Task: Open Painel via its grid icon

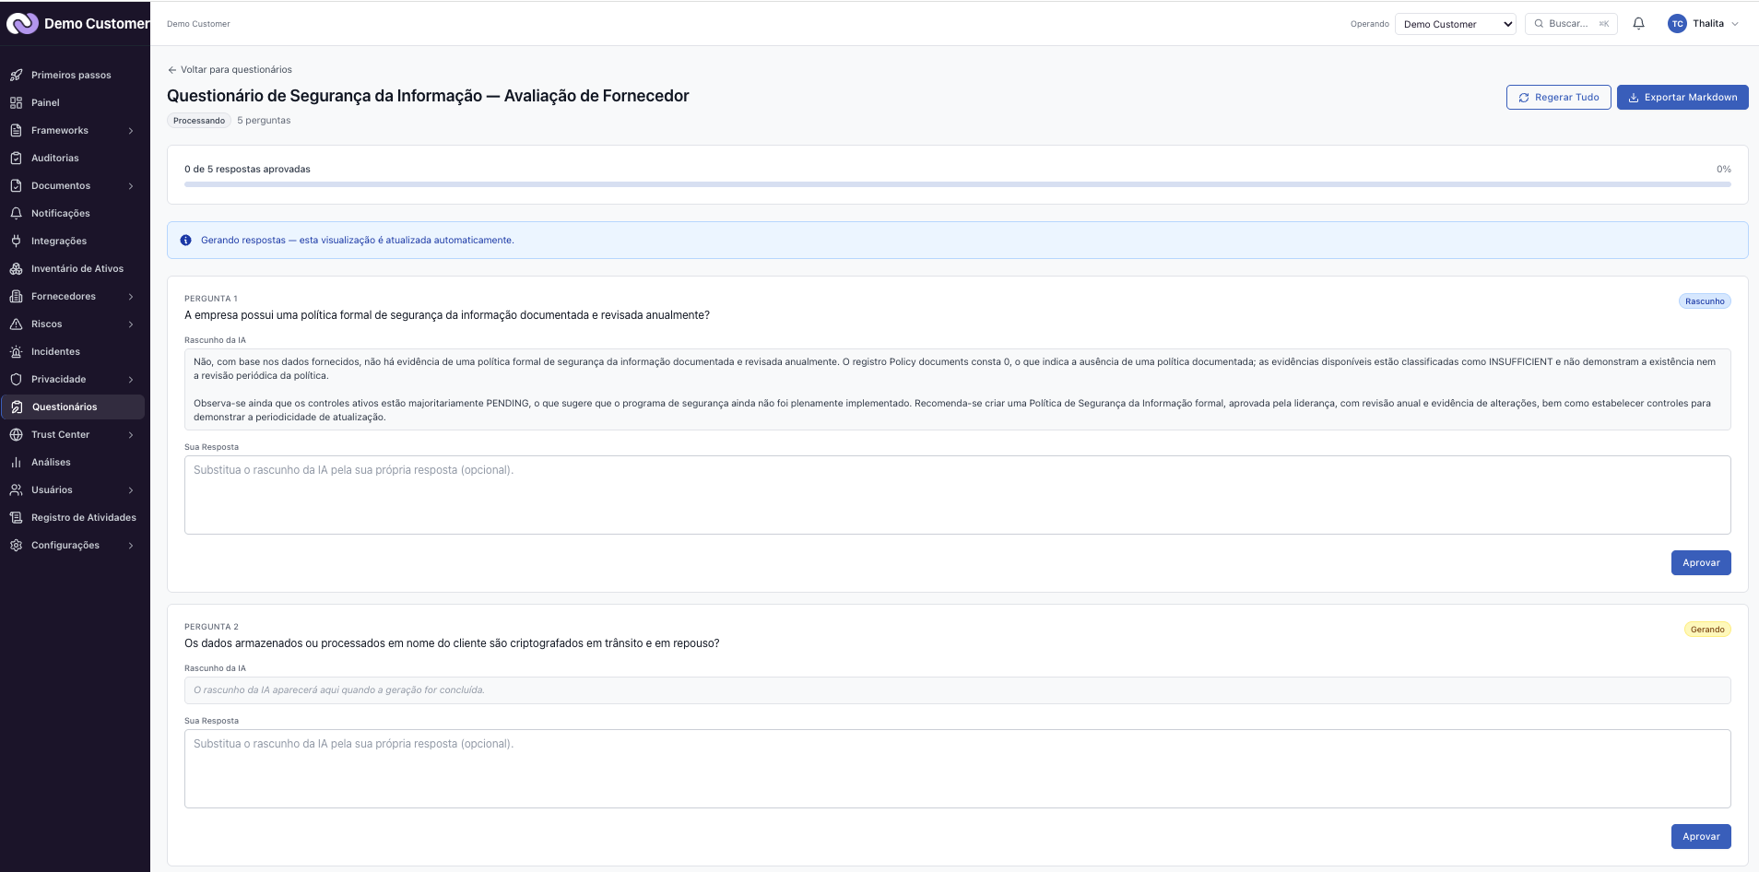Action: (16, 102)
